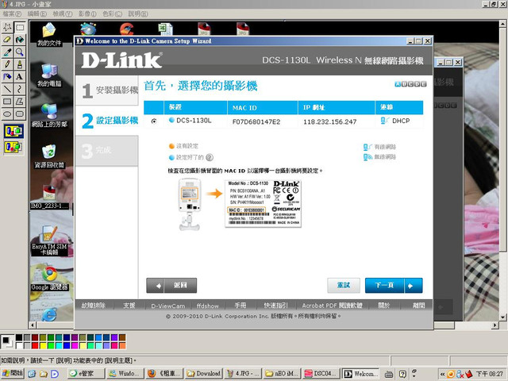Open the 檢視(V) menu
The image size is (508, 381).
(63, 13)
